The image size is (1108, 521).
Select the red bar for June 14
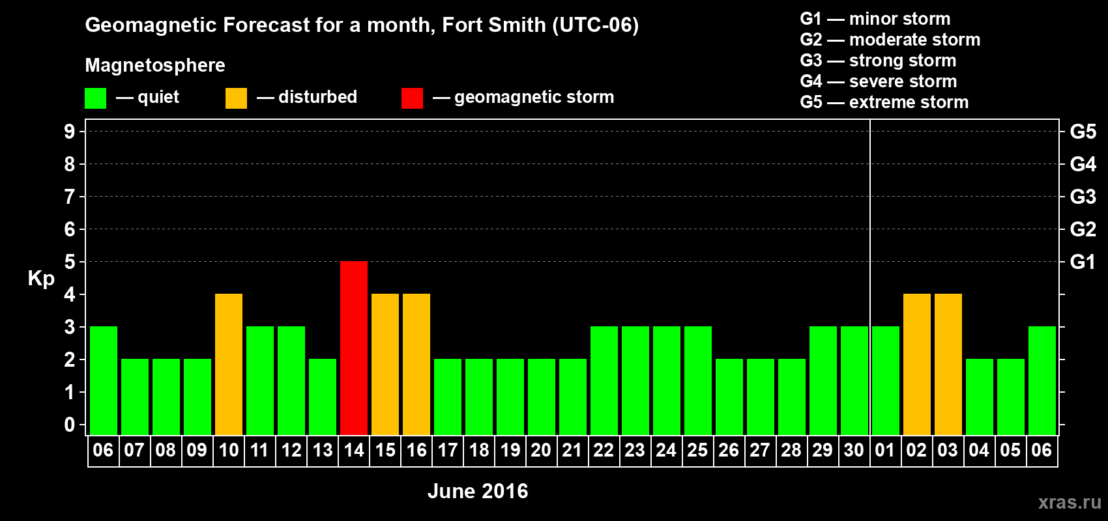pyautogui.click(x=354, y=348)
